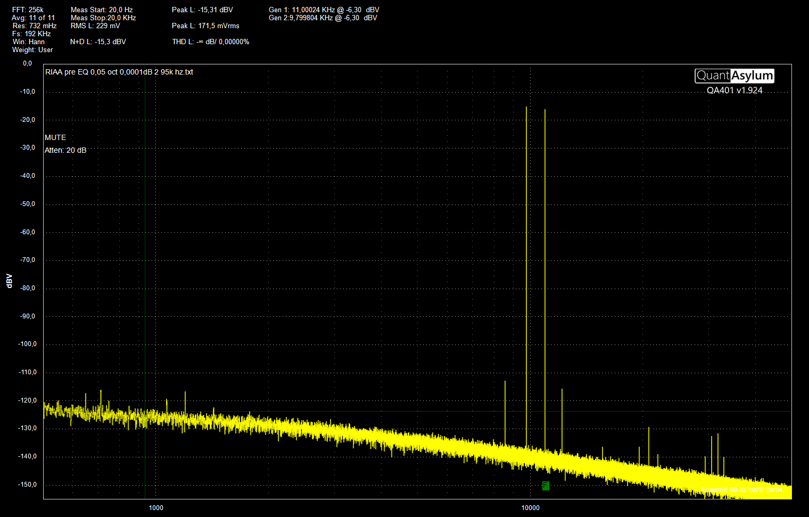Click the Acquired timestamp in the plot
Screen dimensions: 809x517
[x=741, y=490]
